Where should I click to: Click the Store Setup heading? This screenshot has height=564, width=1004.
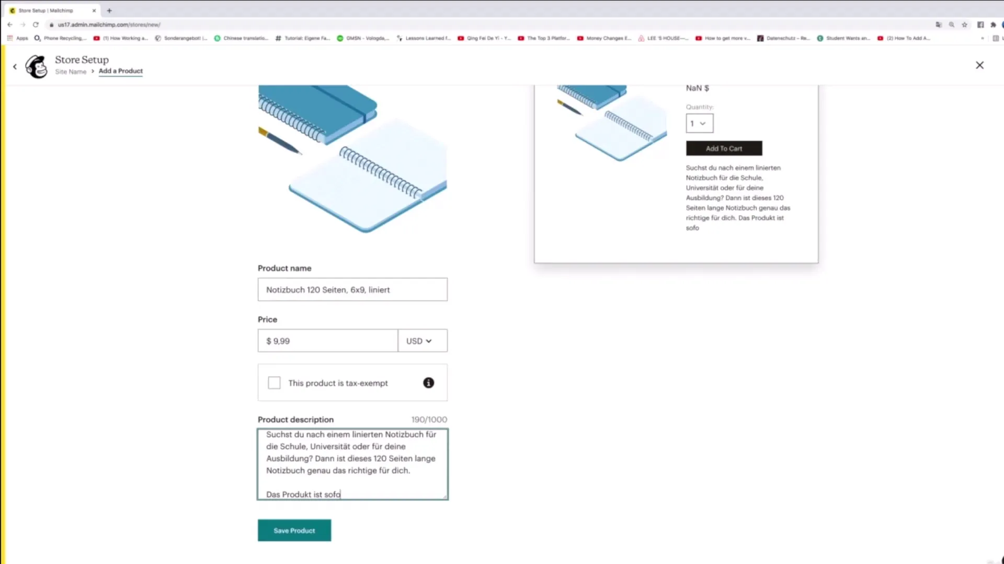coord(82,60)
